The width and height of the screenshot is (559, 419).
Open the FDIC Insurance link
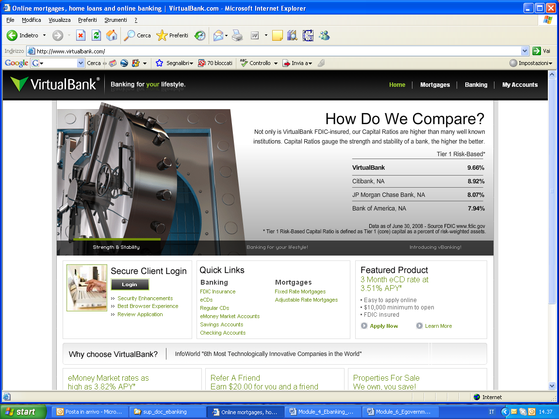point(218,291)
